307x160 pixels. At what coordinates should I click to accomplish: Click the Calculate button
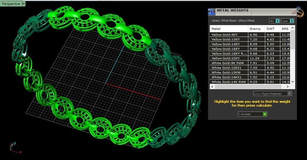pyautogui.click(x=252, y=114)
